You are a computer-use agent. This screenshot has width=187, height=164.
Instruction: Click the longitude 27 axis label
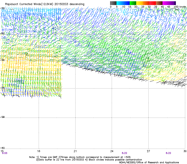pos(148,151)
